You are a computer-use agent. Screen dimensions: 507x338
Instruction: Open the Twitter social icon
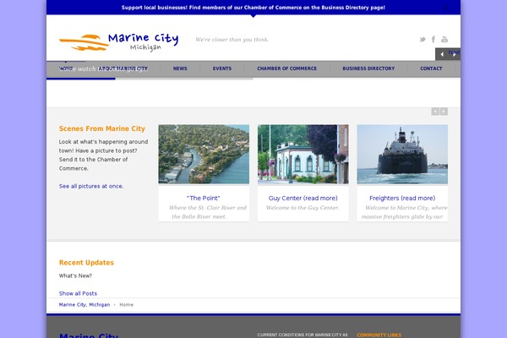(x=422, y=40)
